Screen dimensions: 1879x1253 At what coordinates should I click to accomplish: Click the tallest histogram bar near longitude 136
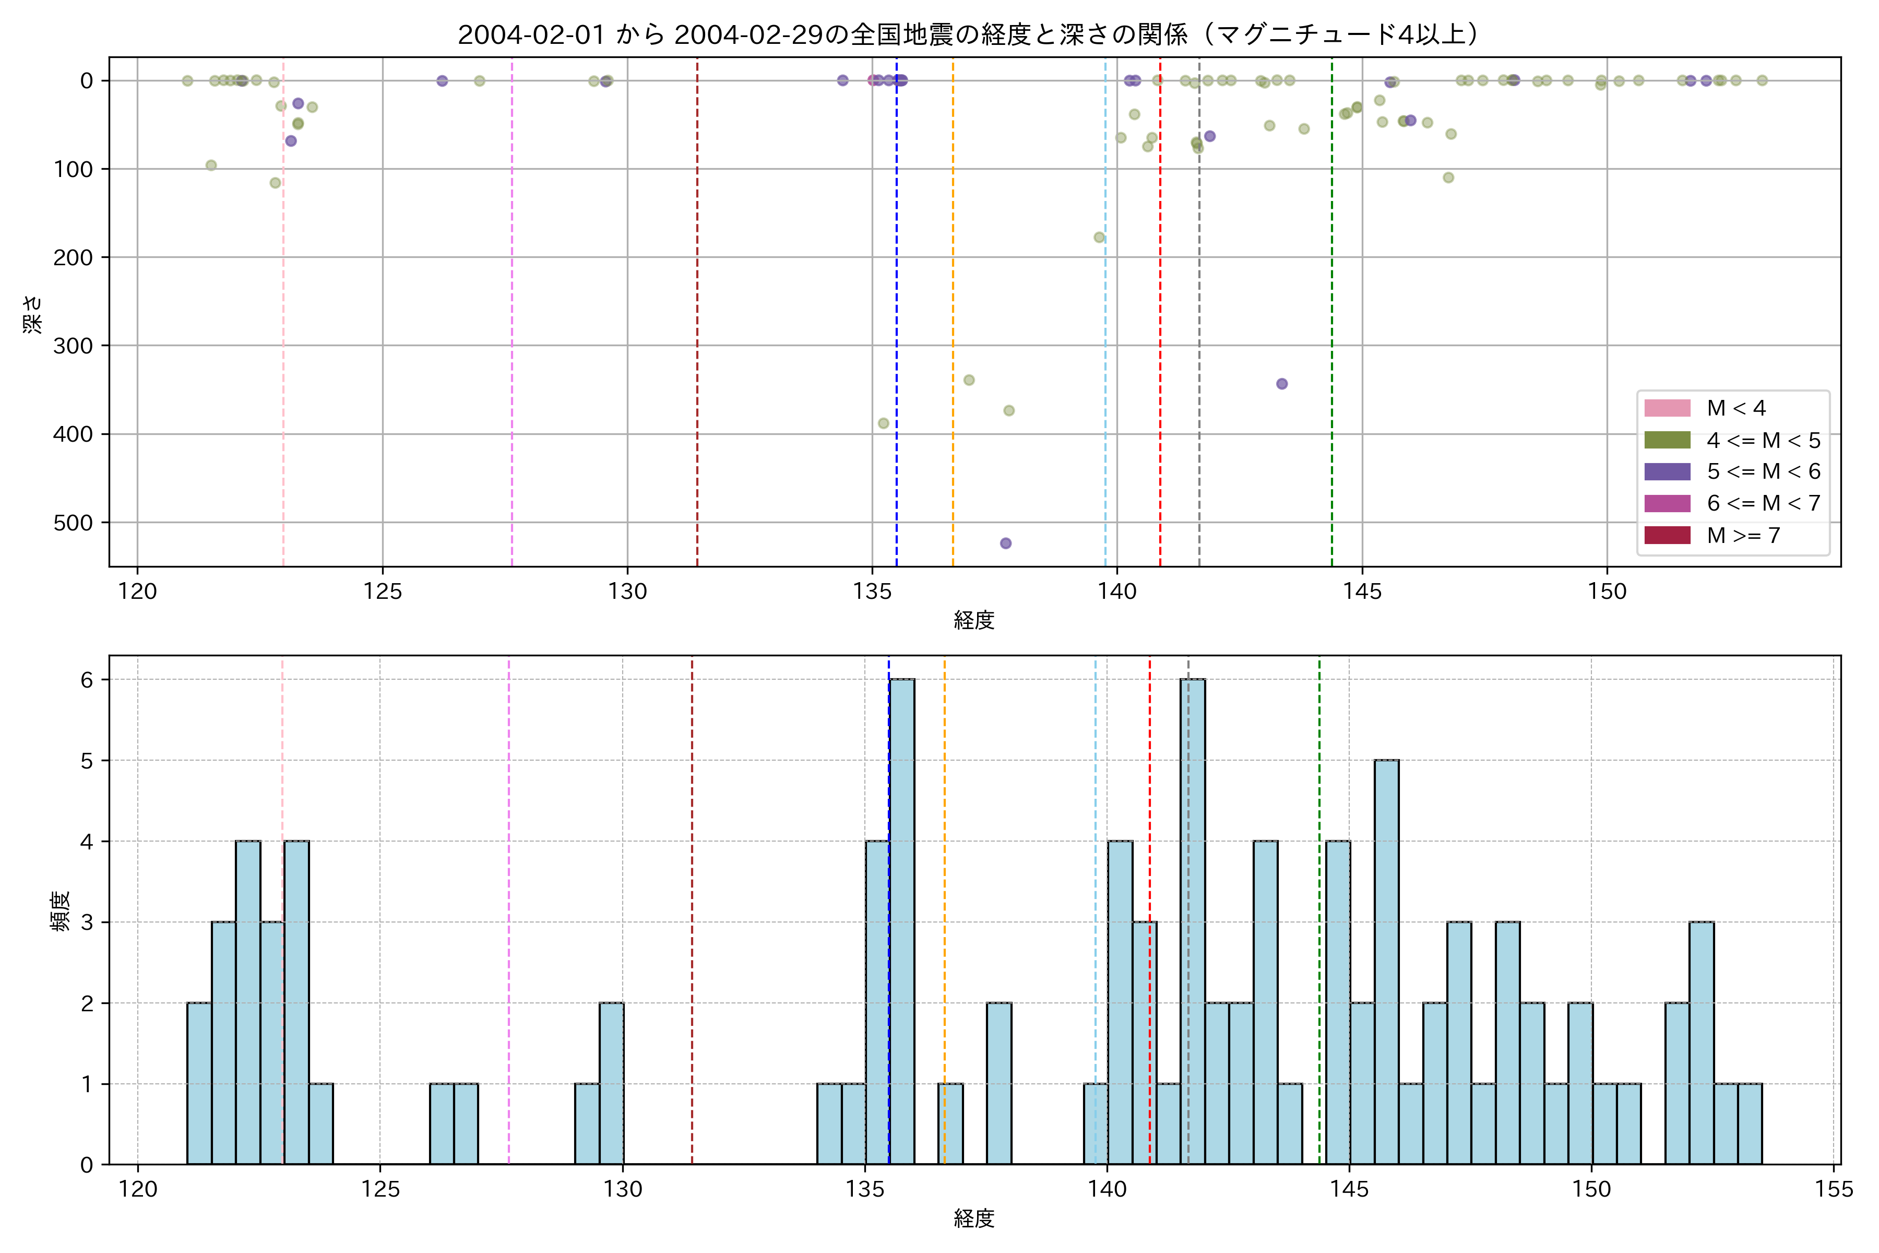(902, 919)
